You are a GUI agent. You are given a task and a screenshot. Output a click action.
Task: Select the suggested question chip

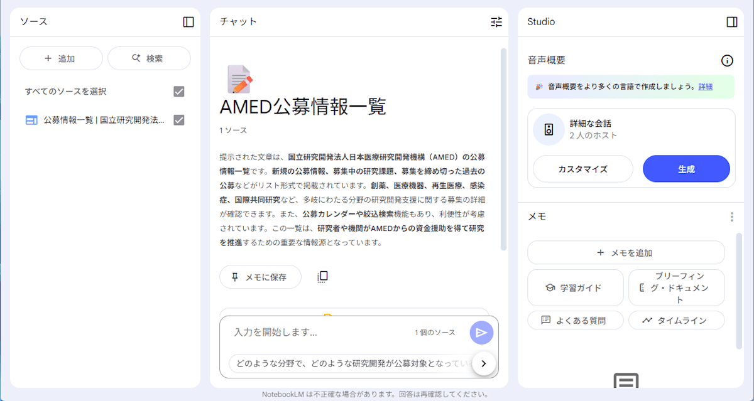(x=352, y=363)
